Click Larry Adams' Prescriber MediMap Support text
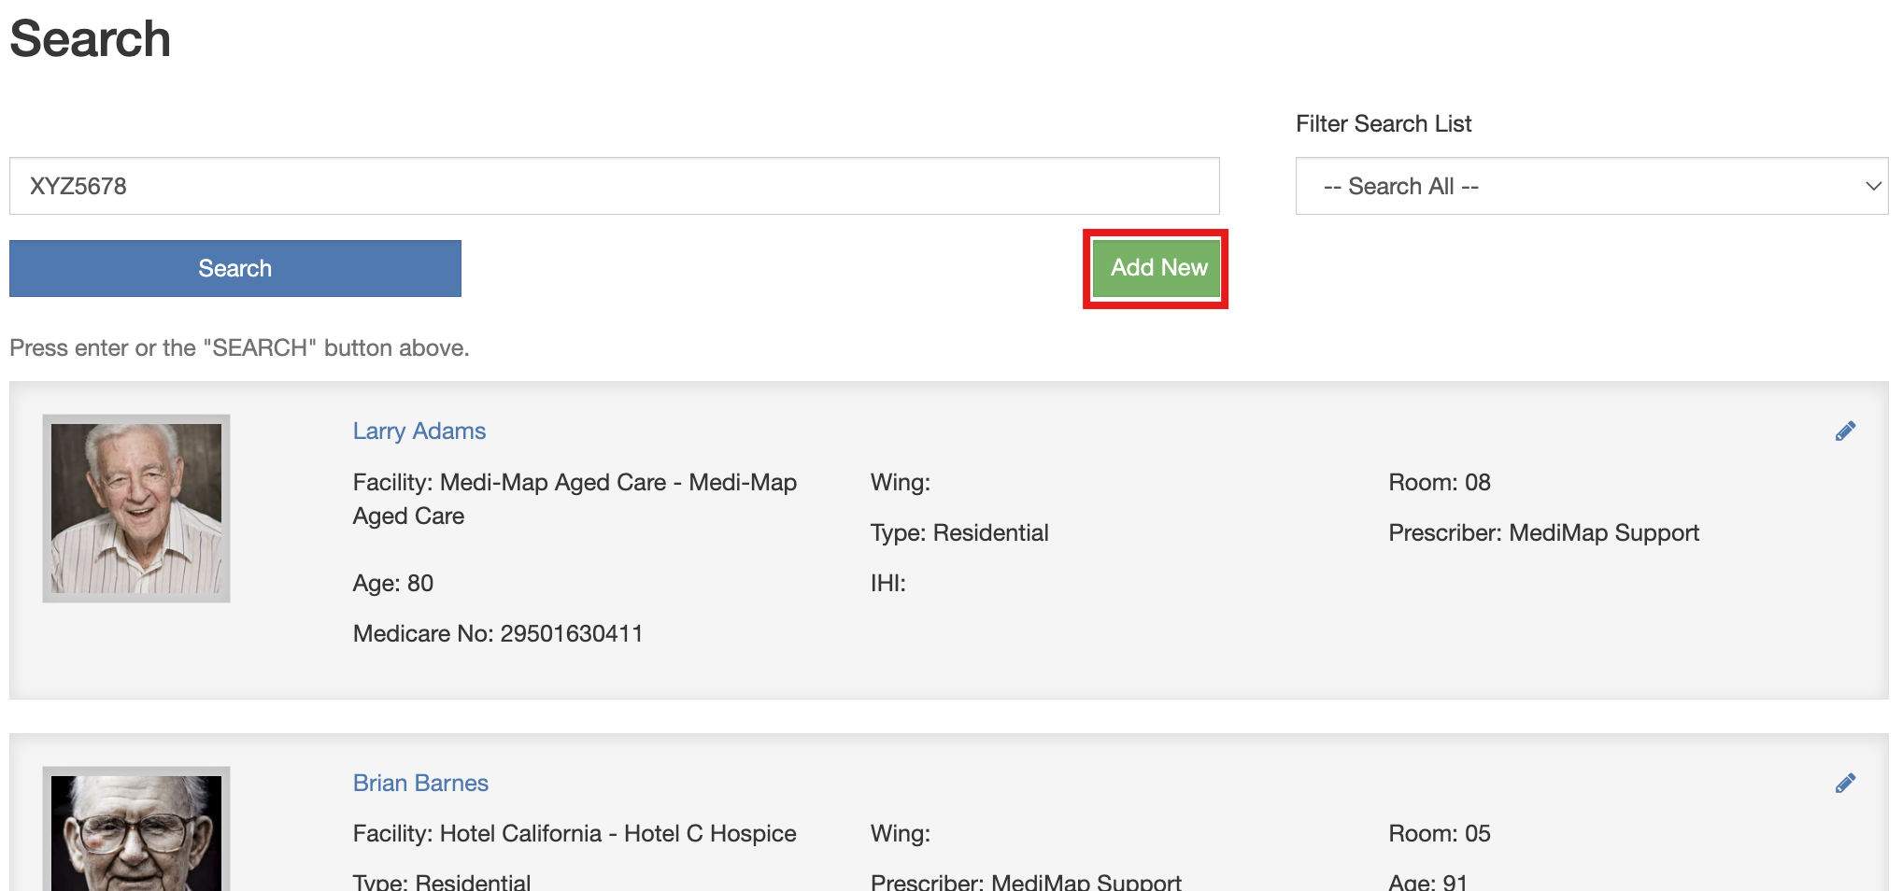The width and height of the screenshot is (1902, 891). tap(1542, 532)
